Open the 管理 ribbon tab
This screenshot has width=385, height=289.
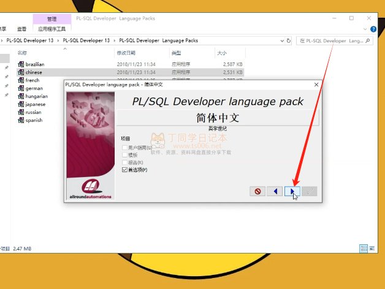click(x=52, y=19)
